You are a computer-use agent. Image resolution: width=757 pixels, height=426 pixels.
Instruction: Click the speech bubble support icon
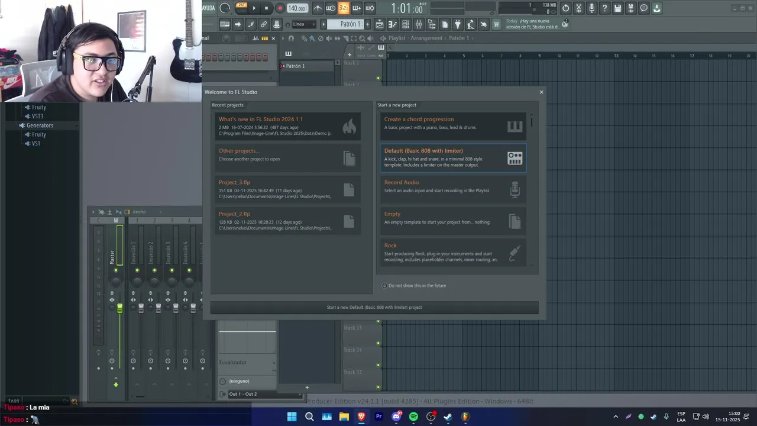(x=644, y=8)
